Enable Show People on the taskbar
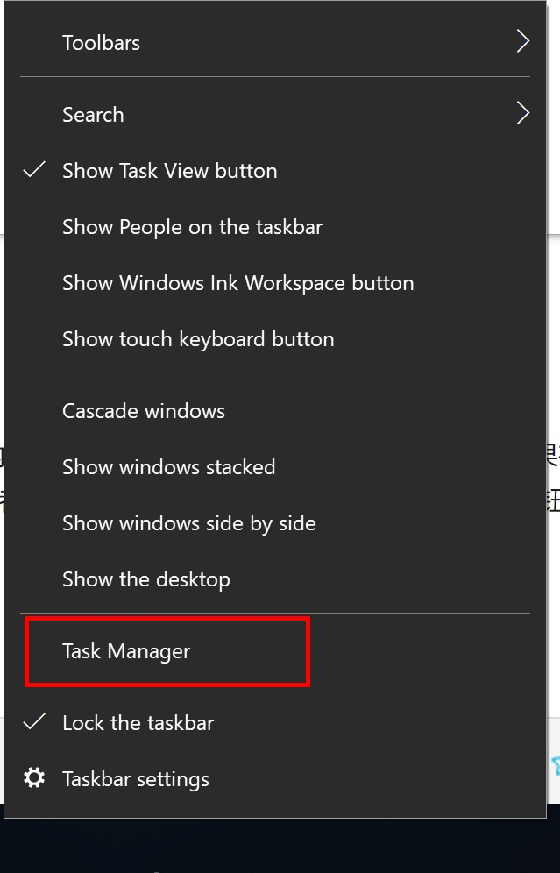Screen dimensions: 560x873 tap(192, 227)
